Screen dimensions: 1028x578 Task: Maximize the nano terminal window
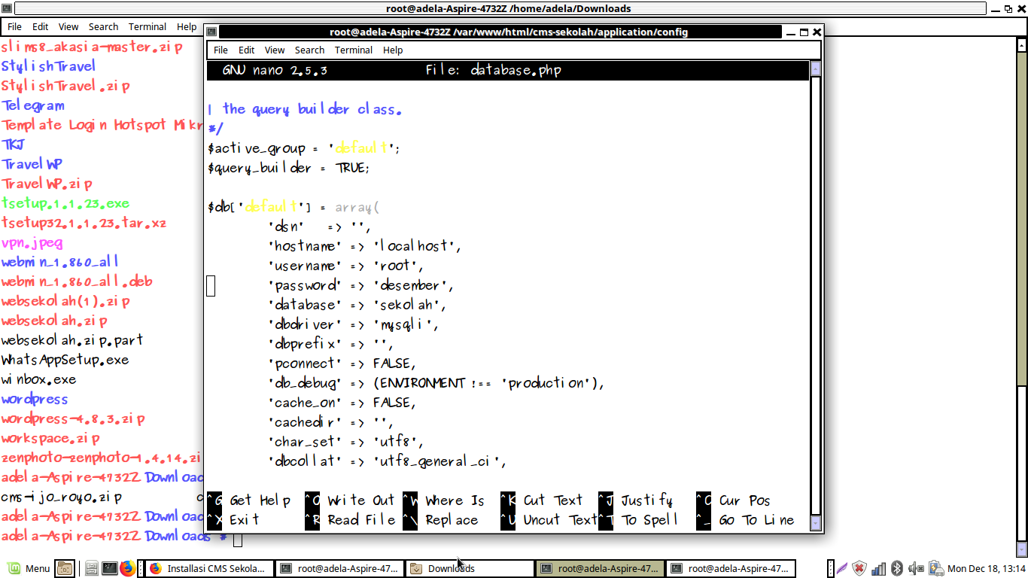point(804,32)
